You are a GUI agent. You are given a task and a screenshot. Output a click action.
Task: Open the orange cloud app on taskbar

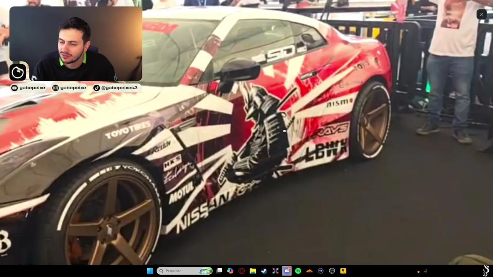click(x=309, y=271)
